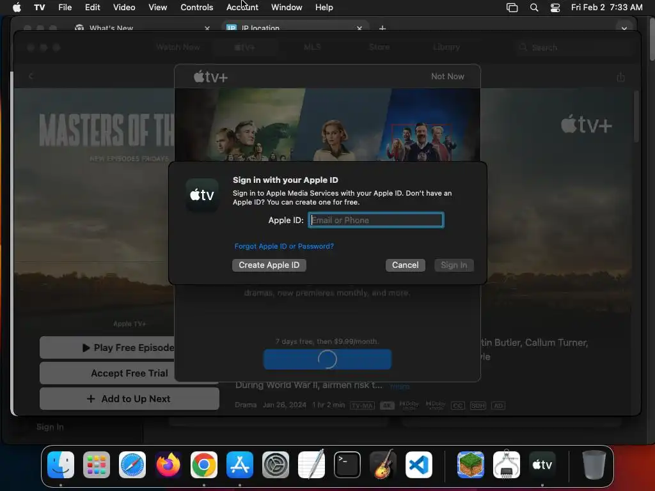Open Trash from the Dock
655x491 pixels.
coord(594,465)
